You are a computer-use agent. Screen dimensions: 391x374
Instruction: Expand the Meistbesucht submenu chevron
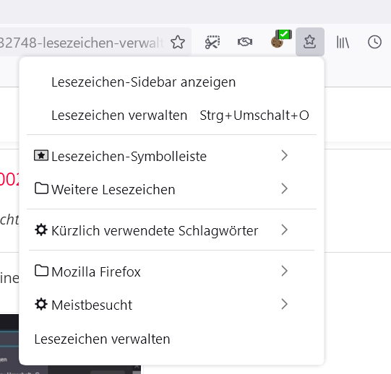pyautogui.click(x=285, y=304)
